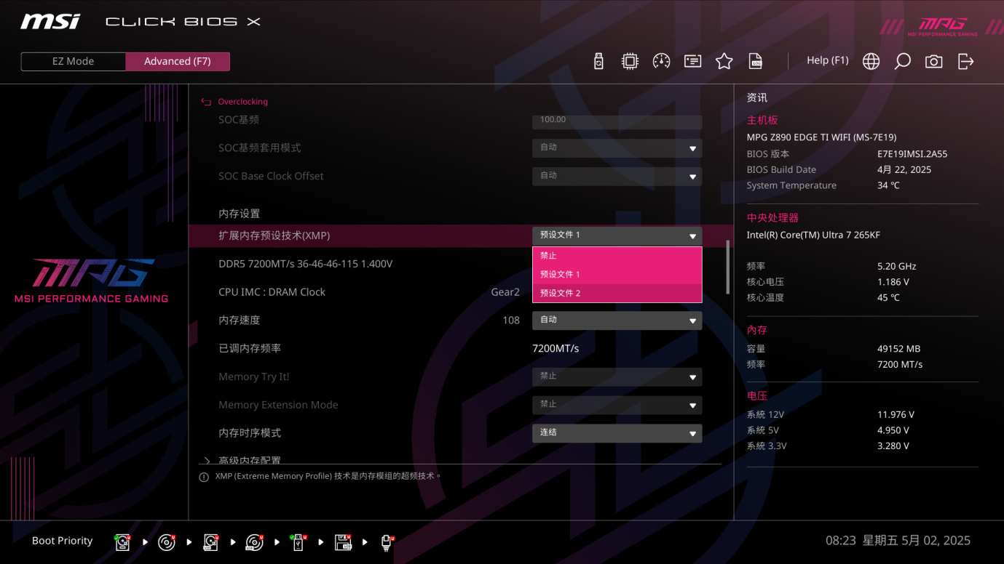1004x564 pixels.
Task: Click the System Temperature value 34 ℃
Action: coord(888,186)
